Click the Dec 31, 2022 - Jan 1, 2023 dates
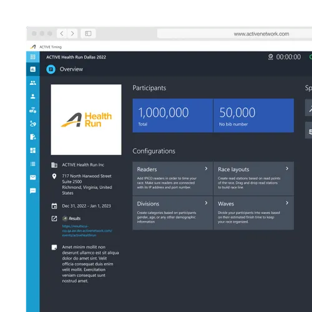 87,206
